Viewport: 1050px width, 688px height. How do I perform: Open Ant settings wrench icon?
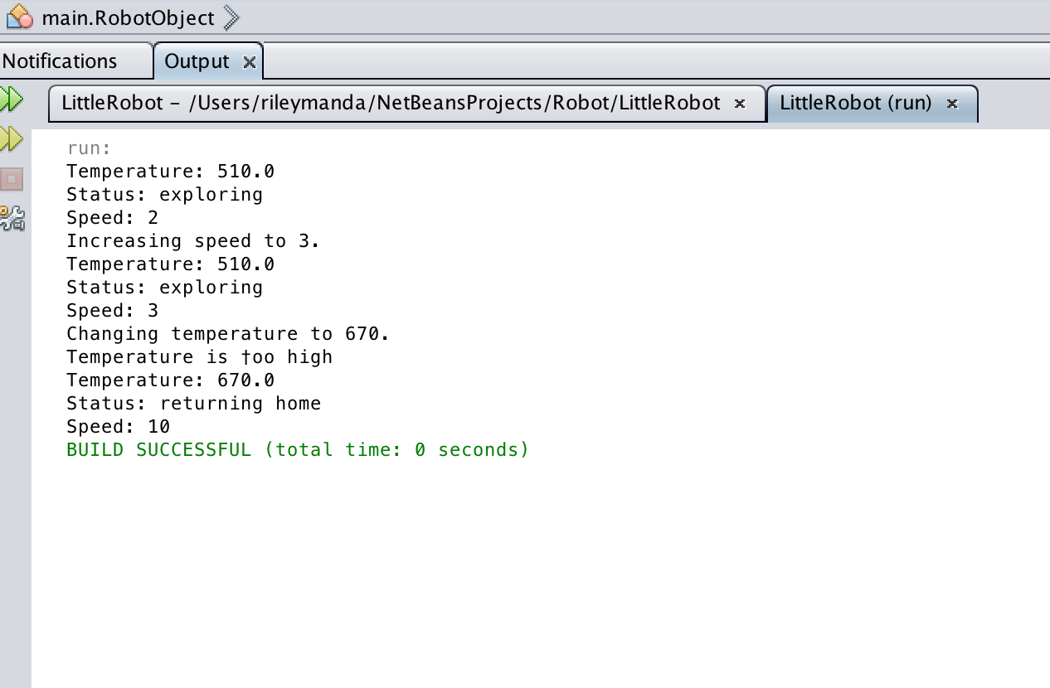(x=12, y=218)
